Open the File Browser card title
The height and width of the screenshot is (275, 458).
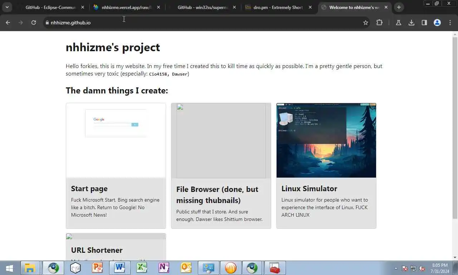217,195
